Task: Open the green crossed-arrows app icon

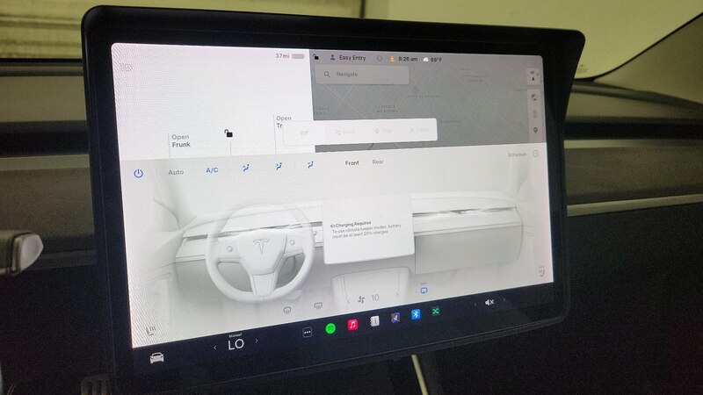Action: pyautogui.click(x=435, y=311)
